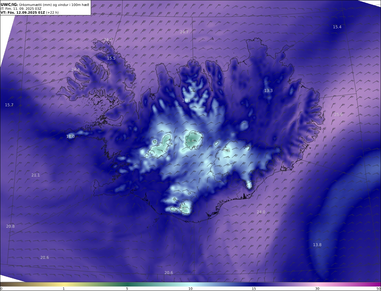Viewport: 381px width, 291px height.
Task: Click the 6.4 value on the green glacier
Action: pos(191,140)
